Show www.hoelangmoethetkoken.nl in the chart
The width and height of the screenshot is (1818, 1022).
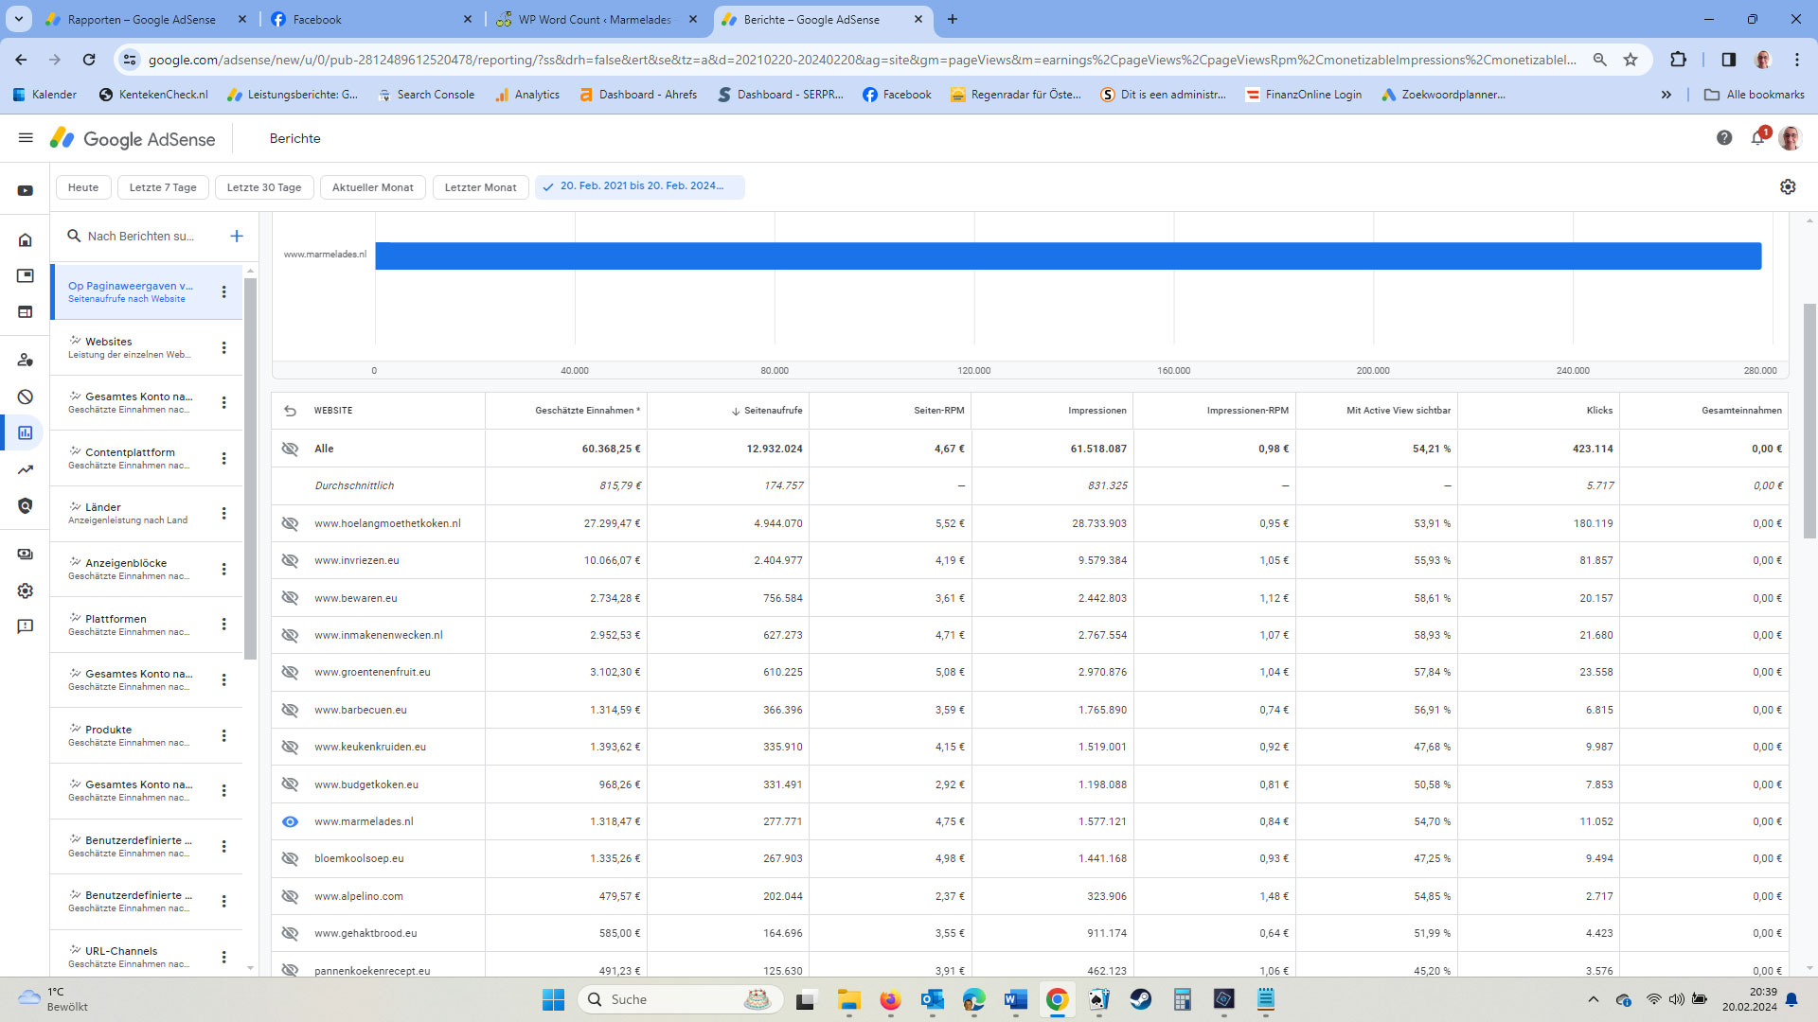[291, 523]
